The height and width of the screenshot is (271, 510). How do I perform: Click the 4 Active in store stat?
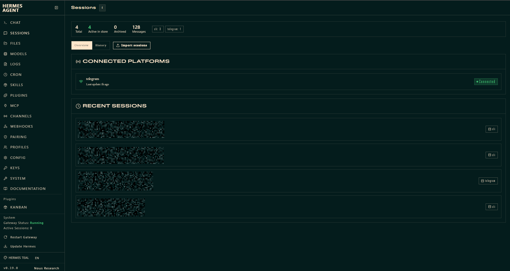(98, 29)
